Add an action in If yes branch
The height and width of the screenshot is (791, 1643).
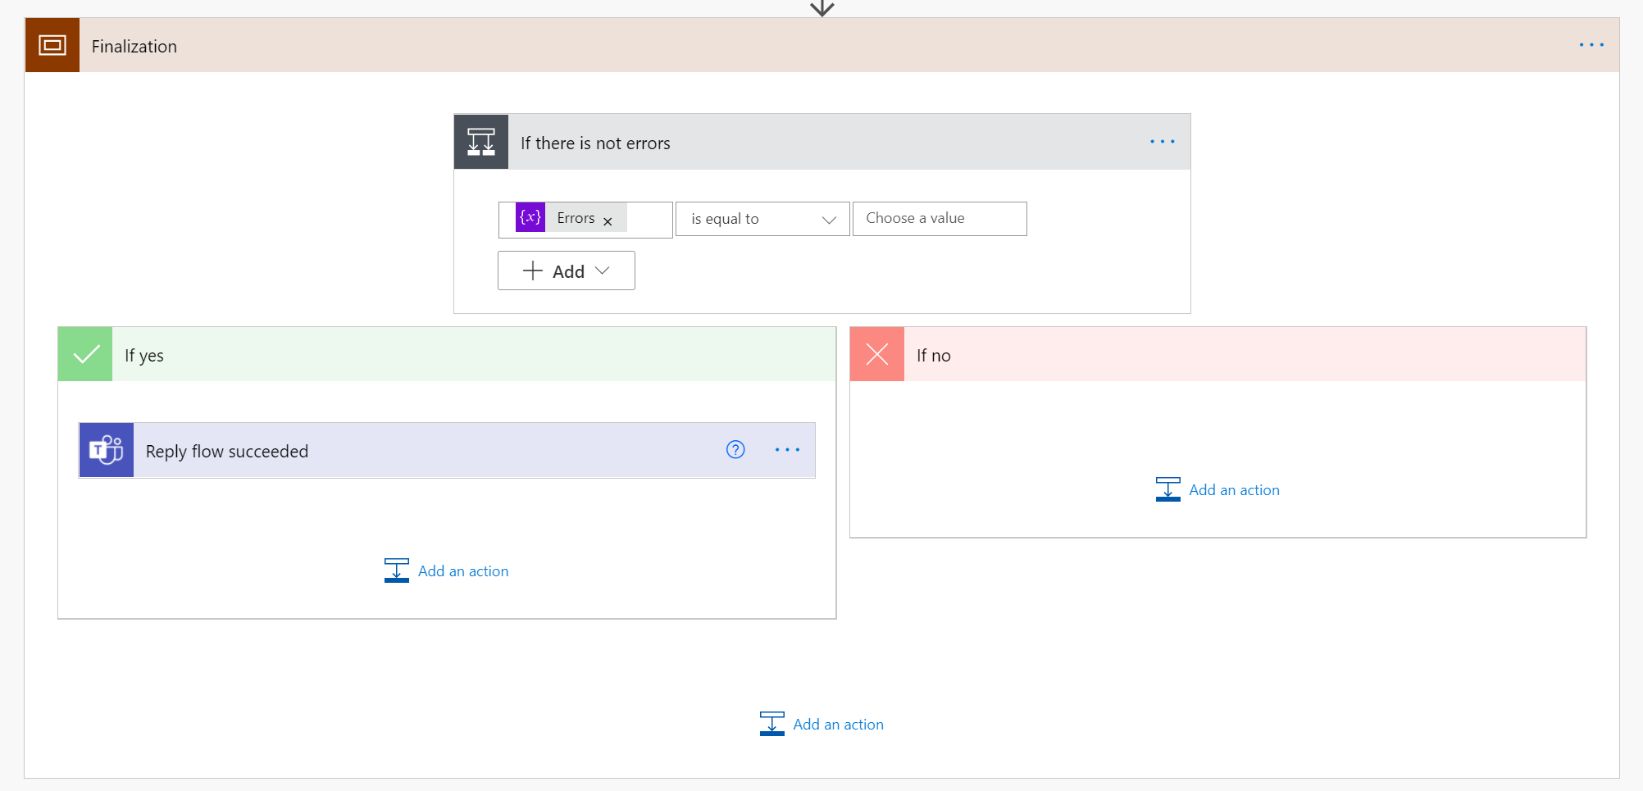click(447, 571)
